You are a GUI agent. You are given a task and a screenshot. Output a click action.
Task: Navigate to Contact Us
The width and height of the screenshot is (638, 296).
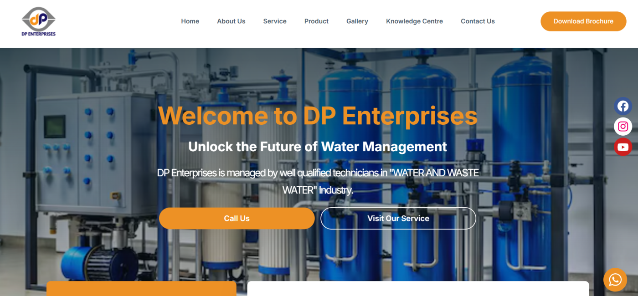point(478,21)
